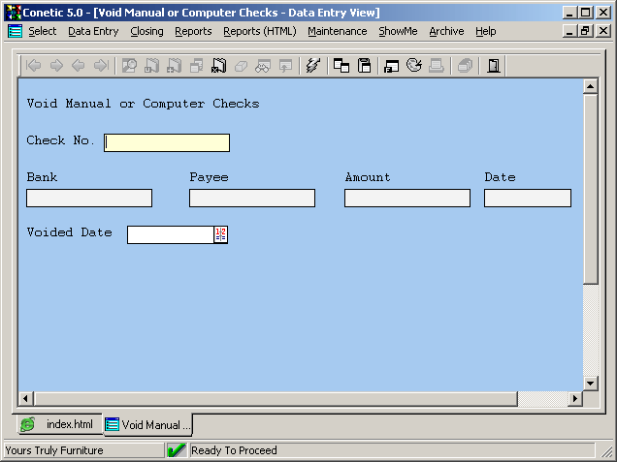617x462 pixels.
Task: Click the binoculars search icon
Action: 262,66
